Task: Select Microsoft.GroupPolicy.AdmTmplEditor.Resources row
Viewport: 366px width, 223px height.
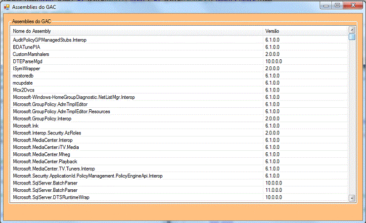Action: (179, 112)
